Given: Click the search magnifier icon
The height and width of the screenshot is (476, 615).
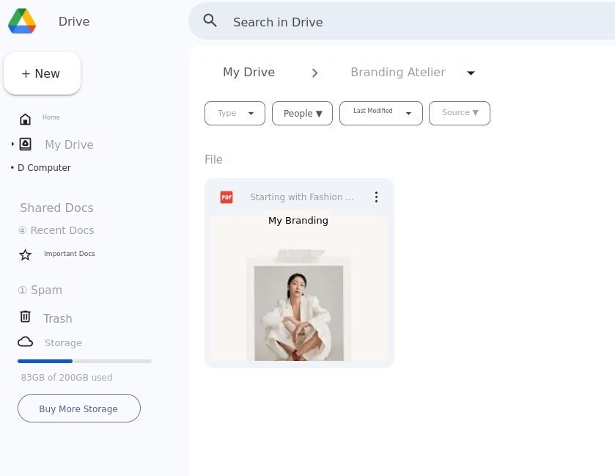Looking at the screenshot, I should coord(210,21).
